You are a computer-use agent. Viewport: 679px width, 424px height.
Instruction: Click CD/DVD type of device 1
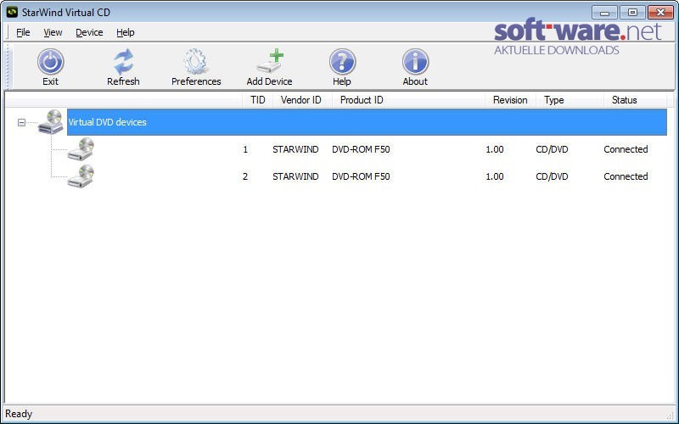point(552,149)
